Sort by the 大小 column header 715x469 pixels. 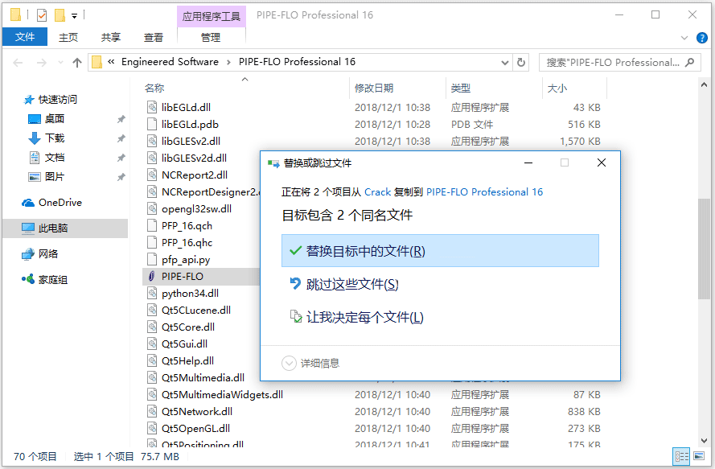tap(557, 88)
